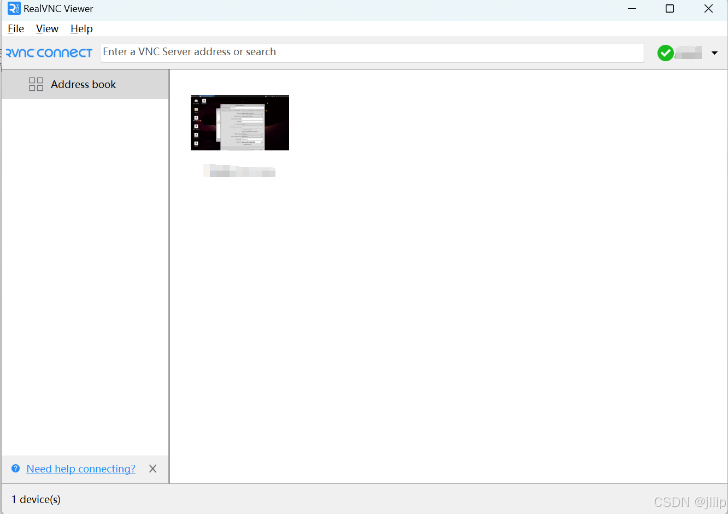Click the RealVNC Viewer title bar icon
The height and width of the screenshot is (514, 728).
pos(14,8)
